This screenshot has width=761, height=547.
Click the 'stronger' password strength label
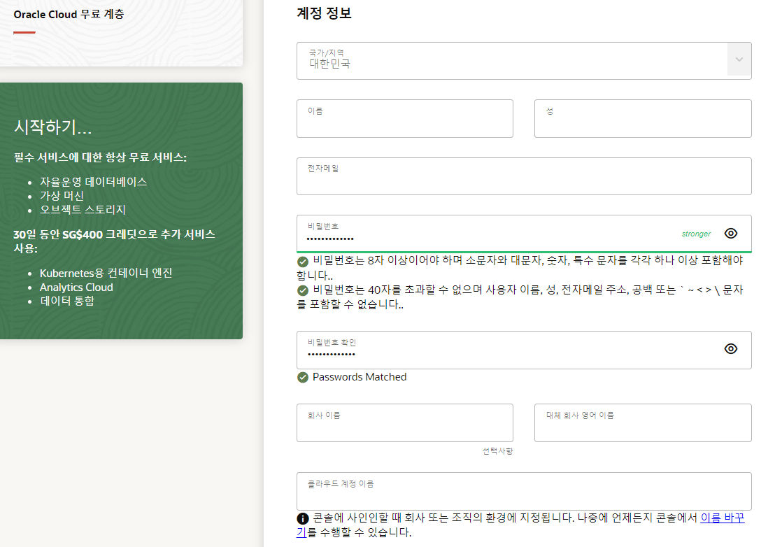(x=696, y=234)
